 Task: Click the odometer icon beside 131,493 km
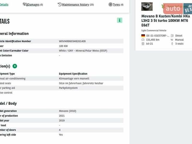click(x=143, y=40)
